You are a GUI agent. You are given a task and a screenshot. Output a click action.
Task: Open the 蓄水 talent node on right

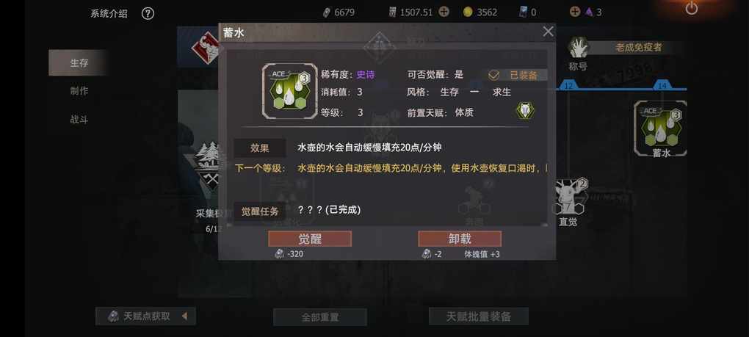pyautogui.click(x=661, y=129)
